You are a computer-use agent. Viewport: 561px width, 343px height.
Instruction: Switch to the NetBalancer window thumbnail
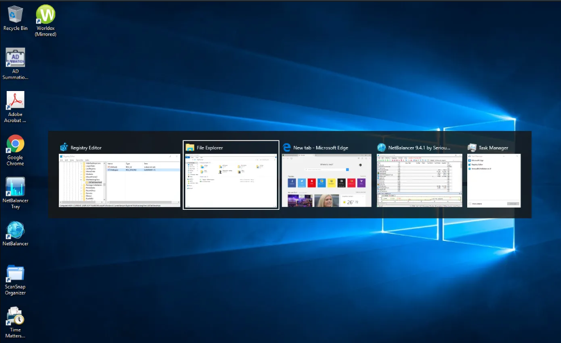(420, 180)
